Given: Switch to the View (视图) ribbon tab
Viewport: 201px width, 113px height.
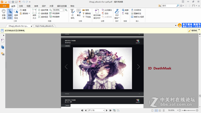Looking at the screenshot, I should coord(28,6).
